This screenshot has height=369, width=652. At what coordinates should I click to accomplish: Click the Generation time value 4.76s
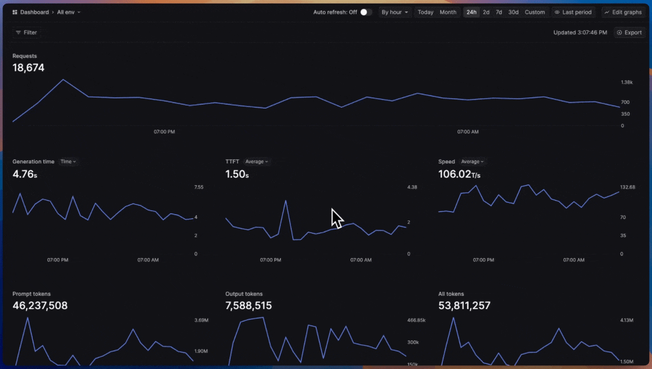coord(25,174)
